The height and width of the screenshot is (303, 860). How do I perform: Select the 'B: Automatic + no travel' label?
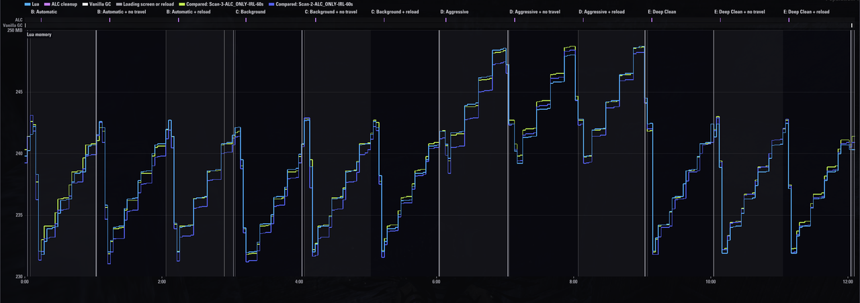(122, 12)
